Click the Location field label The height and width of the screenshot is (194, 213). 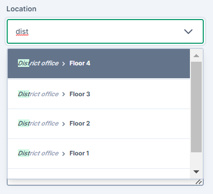(x=22, y=9)
